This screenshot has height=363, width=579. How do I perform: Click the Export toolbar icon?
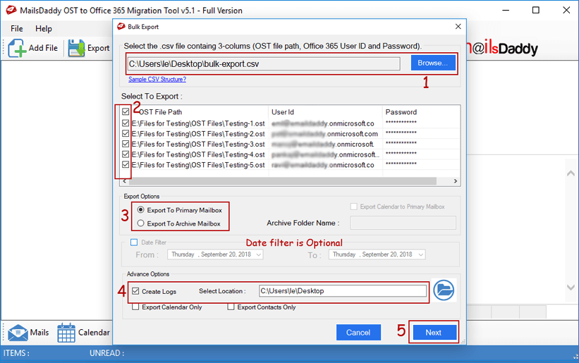click(76, 48)
